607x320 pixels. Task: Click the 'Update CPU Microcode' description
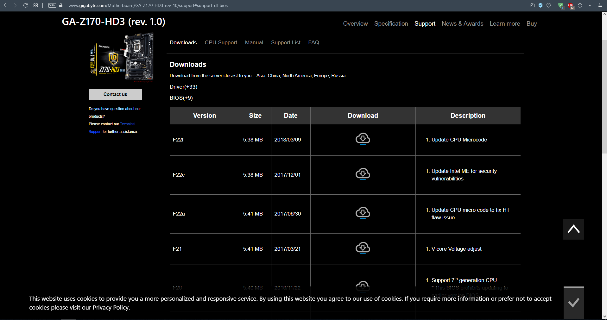tap(459, 140)
